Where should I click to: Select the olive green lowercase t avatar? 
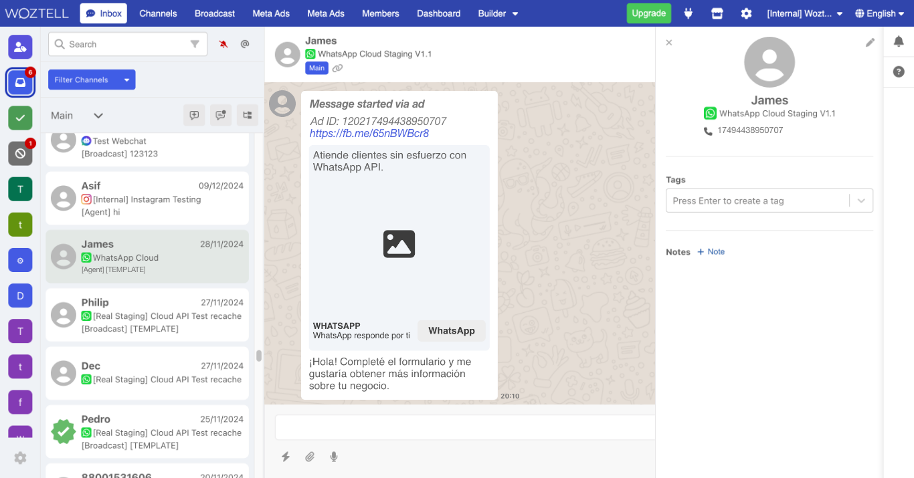(x=20, y=225)
